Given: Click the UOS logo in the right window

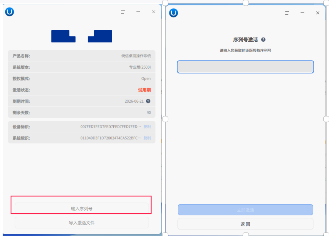Looking at the screenshot, I should tap(174, 13).
